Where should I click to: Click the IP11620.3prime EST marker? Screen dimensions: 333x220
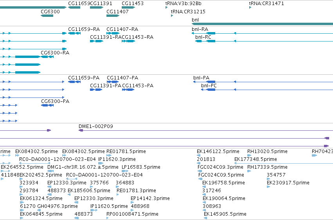(101, 163)
